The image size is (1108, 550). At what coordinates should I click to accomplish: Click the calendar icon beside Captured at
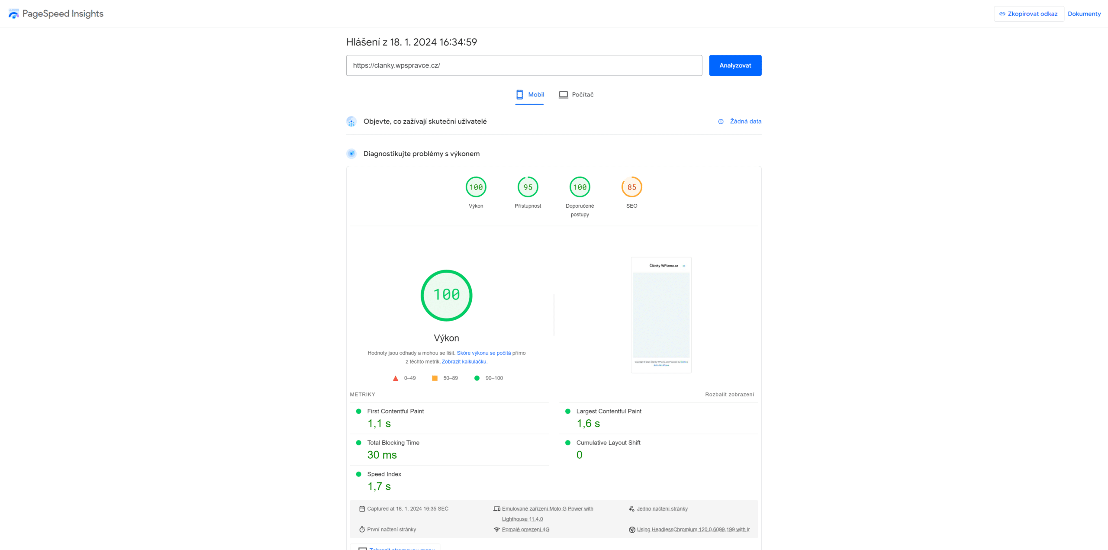(x=362, y=509)
